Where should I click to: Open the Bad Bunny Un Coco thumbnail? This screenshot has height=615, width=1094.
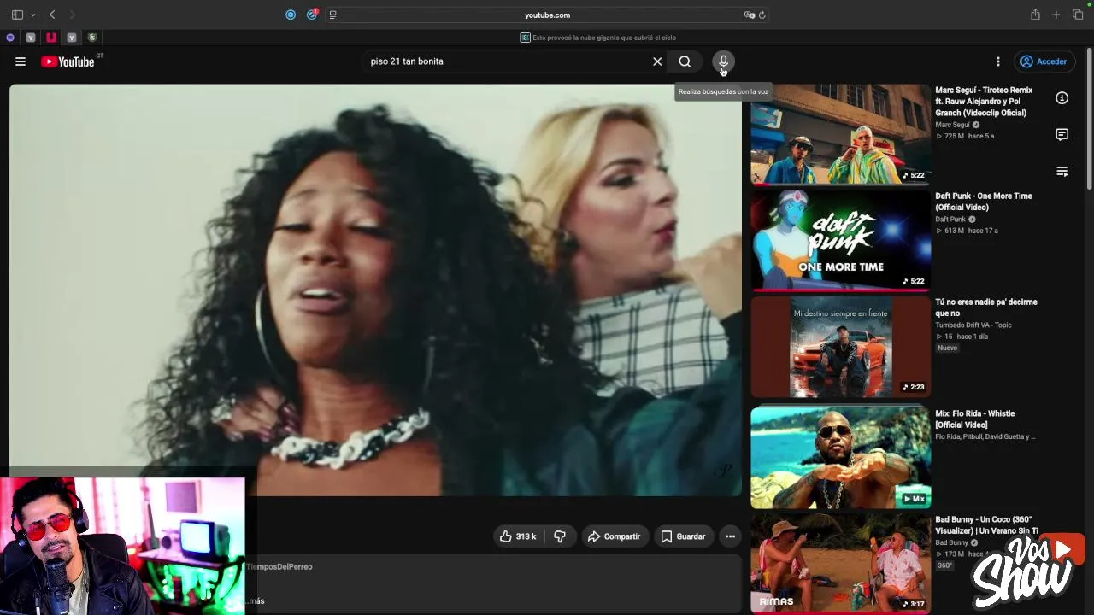pos(840,563)
